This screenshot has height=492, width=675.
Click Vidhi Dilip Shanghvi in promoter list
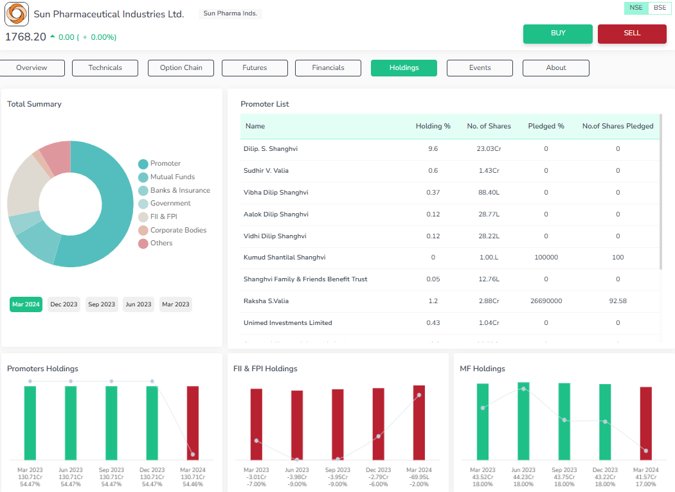tap(275, 236)
